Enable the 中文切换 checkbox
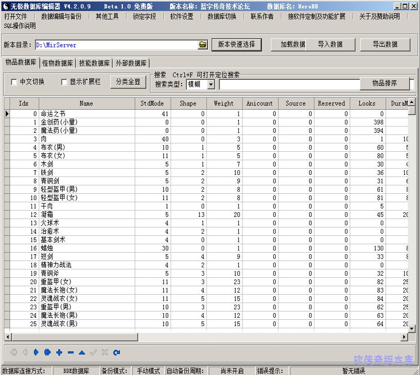 click(14, 82)
